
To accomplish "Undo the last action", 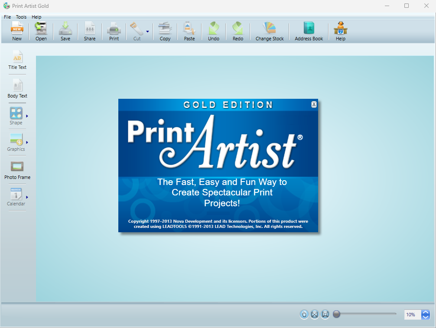I will [x=214, y=31].
